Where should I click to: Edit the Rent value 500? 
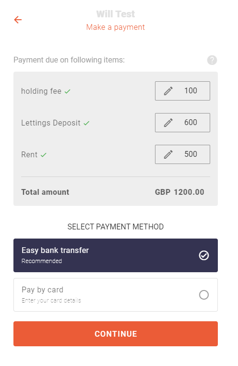tap(190, 154)
